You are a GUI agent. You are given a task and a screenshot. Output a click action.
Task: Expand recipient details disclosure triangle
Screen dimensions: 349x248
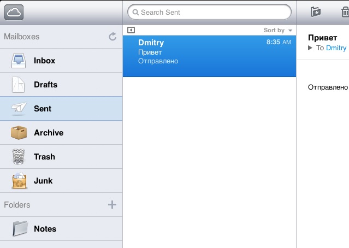point(310,48)
